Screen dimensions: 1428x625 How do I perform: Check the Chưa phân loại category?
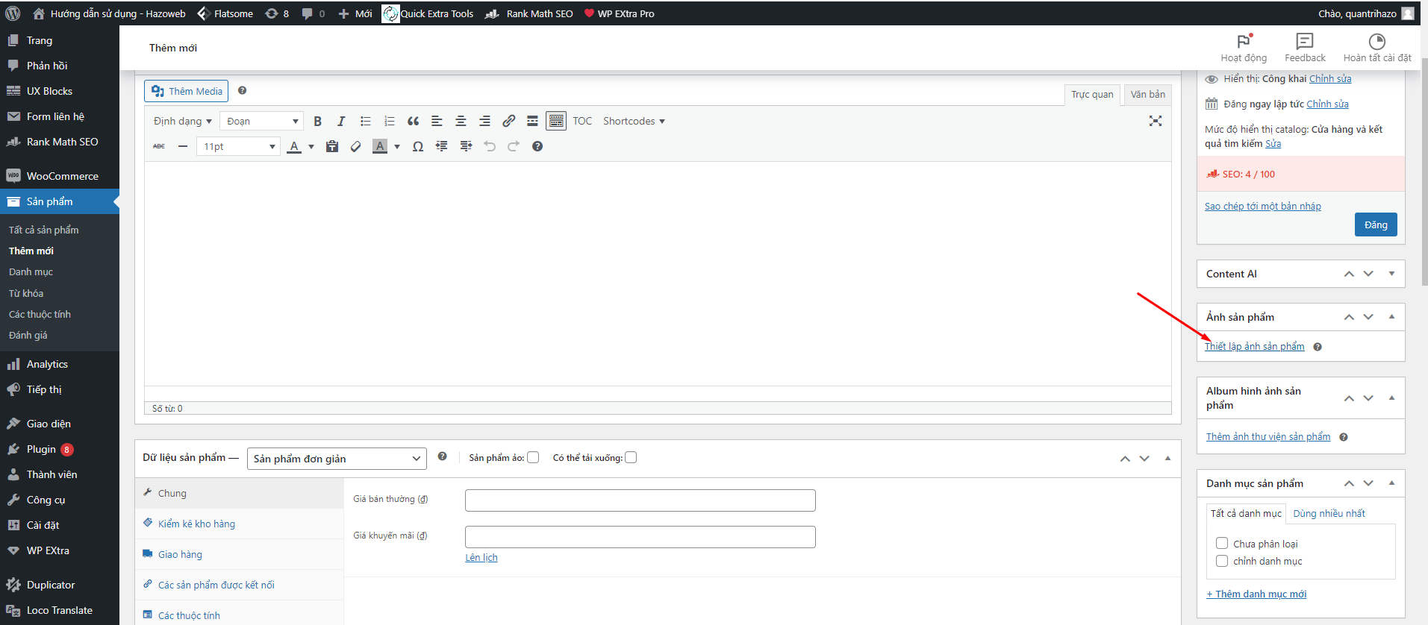tap(1222, 544)
